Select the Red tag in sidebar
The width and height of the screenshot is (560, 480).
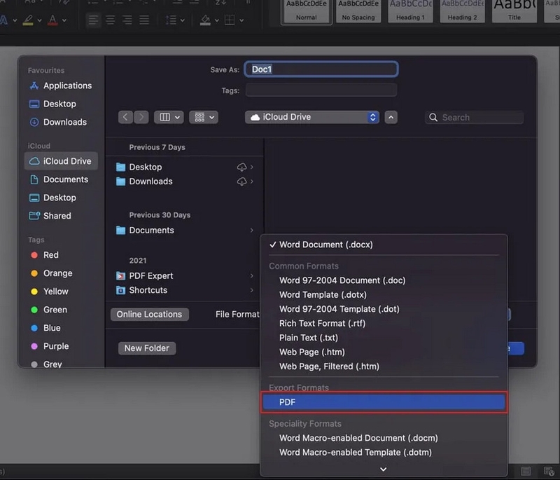tap(50, 255)
